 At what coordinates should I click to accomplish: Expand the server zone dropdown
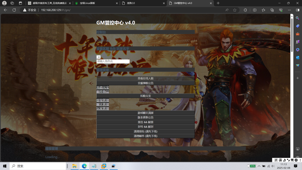click(x=99, y=57)
